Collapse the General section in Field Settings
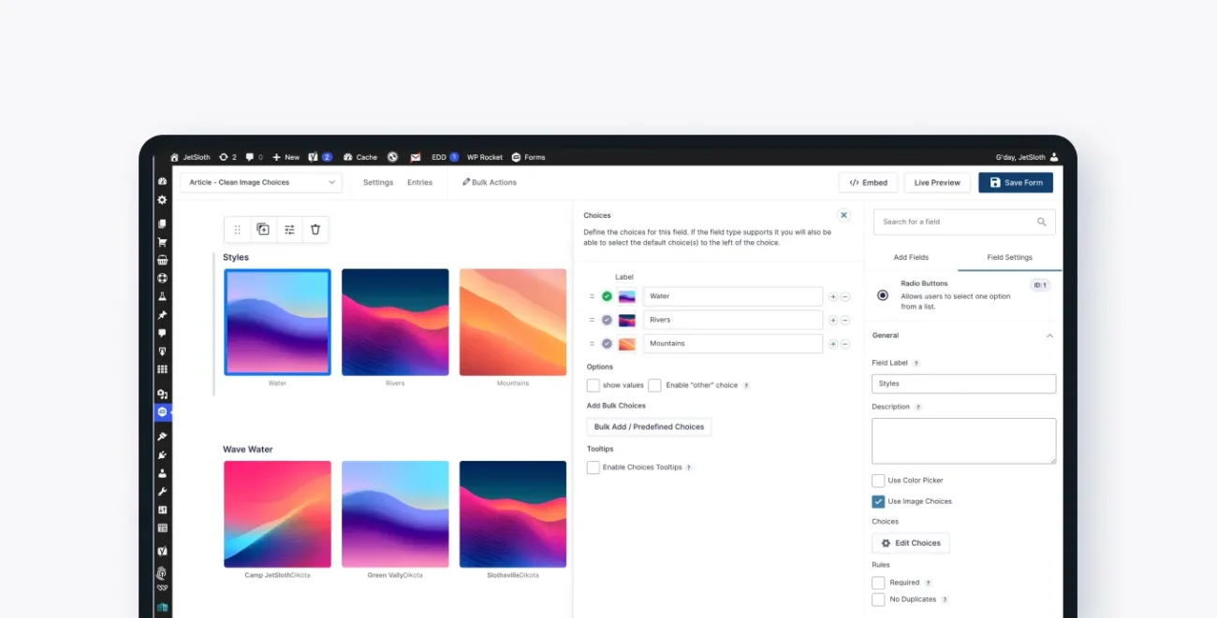 1049,335
